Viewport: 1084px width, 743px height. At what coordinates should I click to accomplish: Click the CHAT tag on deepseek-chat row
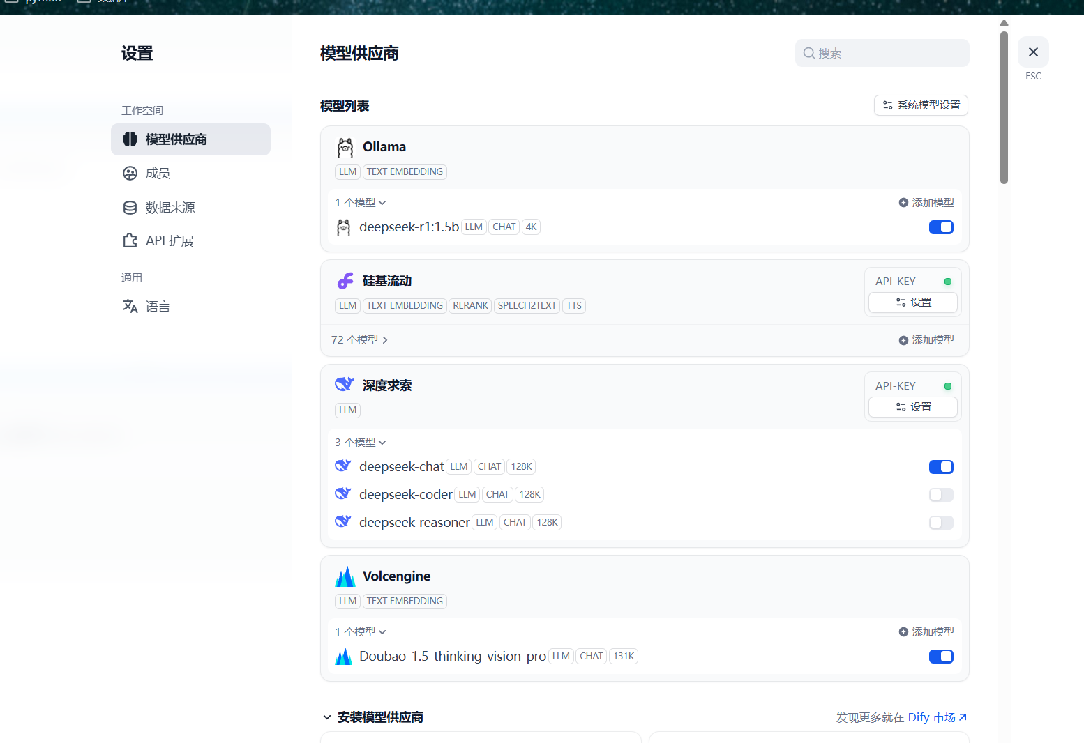point(489,467)
